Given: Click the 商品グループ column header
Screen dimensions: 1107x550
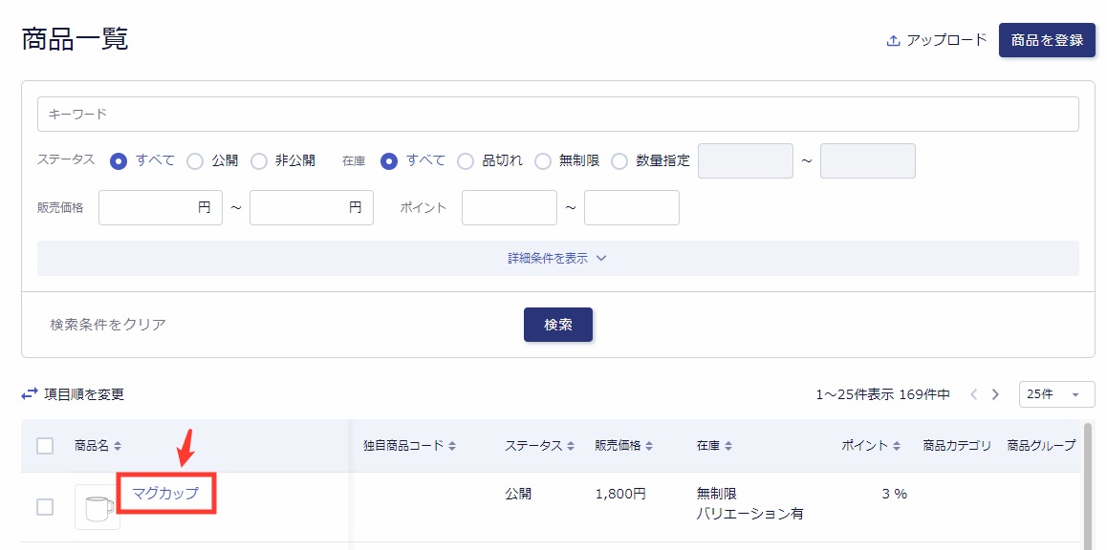Looking at the screenshot, I should [1041, 446].
